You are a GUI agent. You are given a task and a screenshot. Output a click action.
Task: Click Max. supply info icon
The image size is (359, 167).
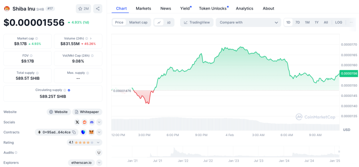pos(88,73)
